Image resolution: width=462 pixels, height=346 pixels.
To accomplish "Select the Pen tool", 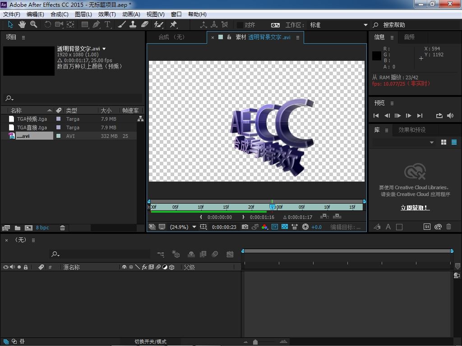I will point(96,25).
